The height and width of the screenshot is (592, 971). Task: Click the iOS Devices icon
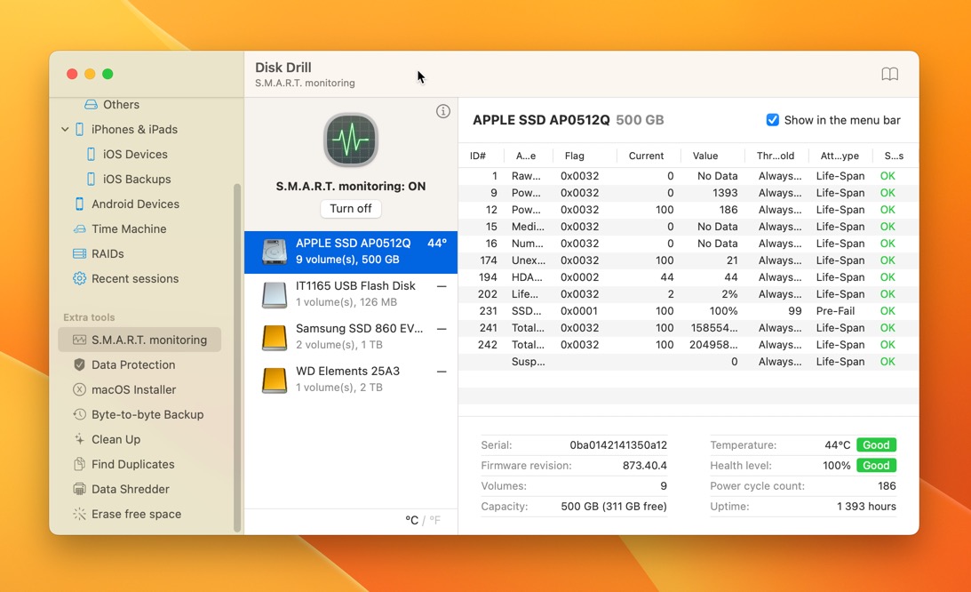91,154
